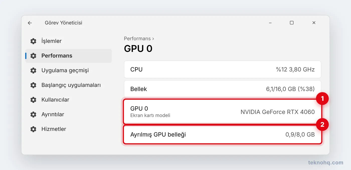
Task: Open Uygulama geçmişi in the sidebar
Action: [x=68, y=70]
